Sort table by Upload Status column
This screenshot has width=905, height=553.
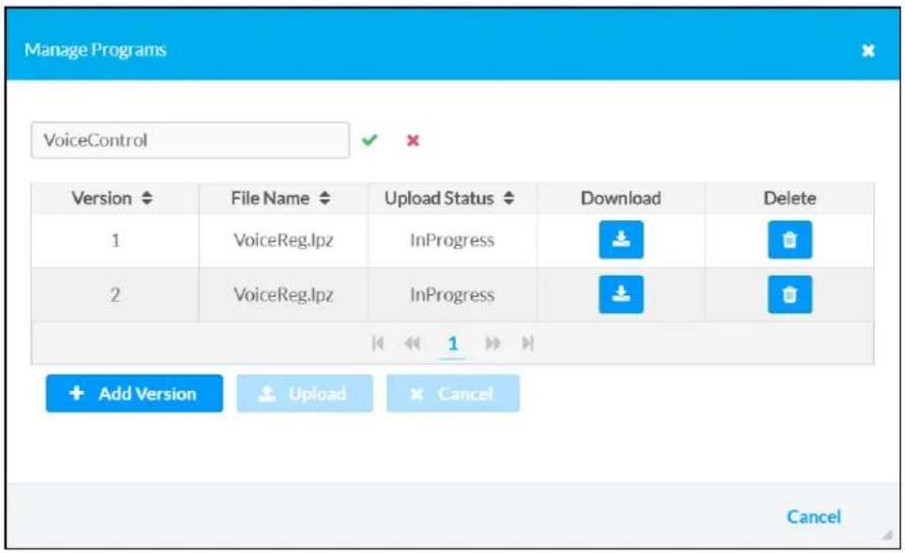click(x=449, y=199)
